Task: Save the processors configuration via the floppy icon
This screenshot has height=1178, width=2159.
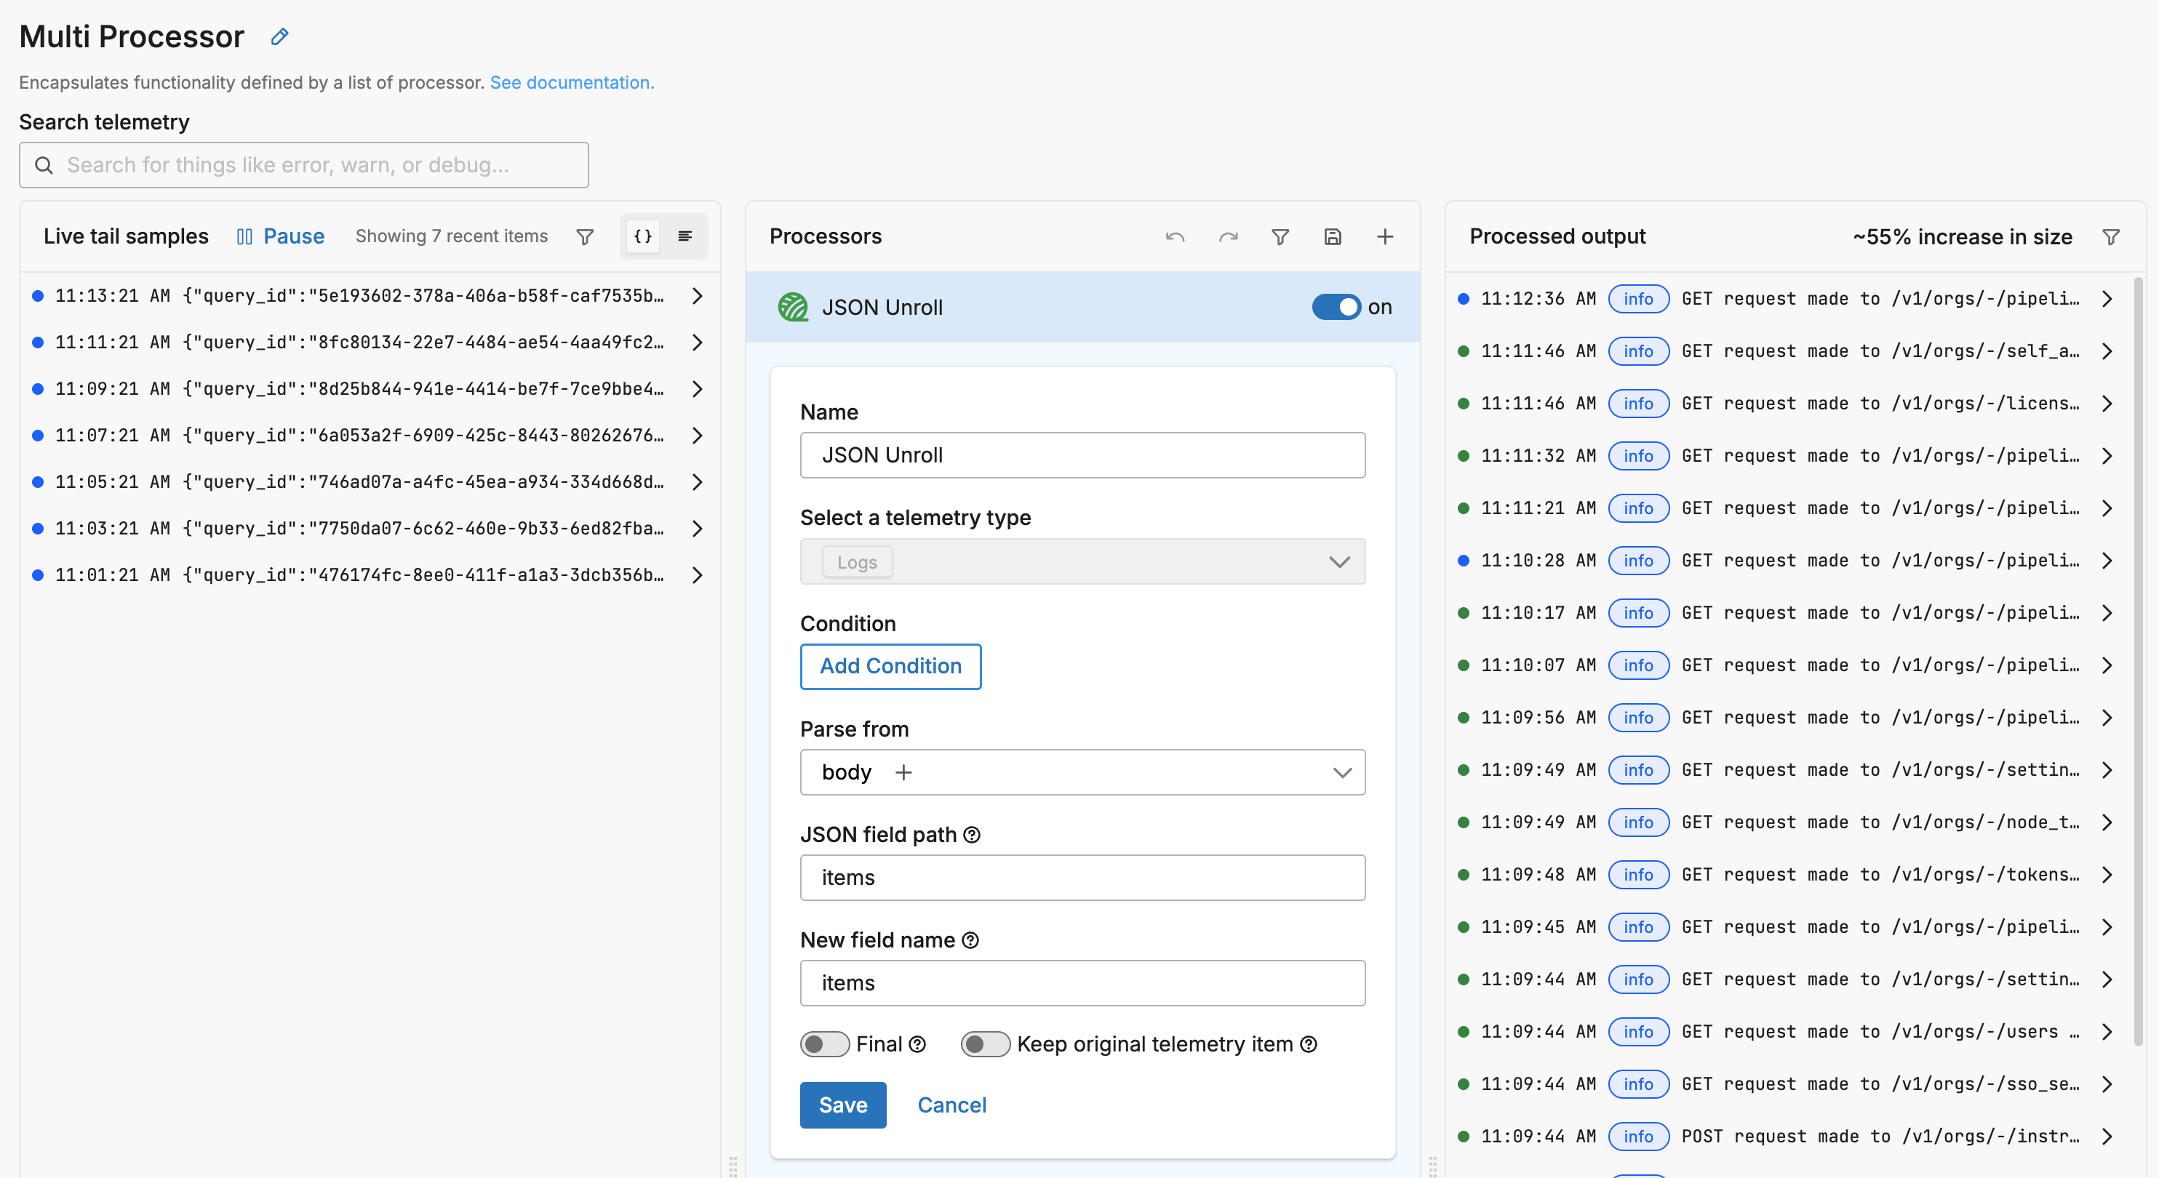Action: tap(1333, 236)
